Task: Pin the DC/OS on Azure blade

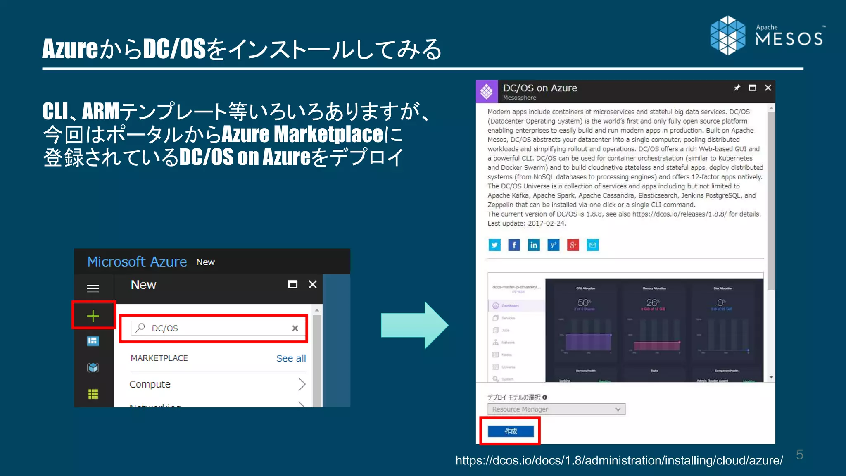Action: pyautogui.click(x=737, y=88)
